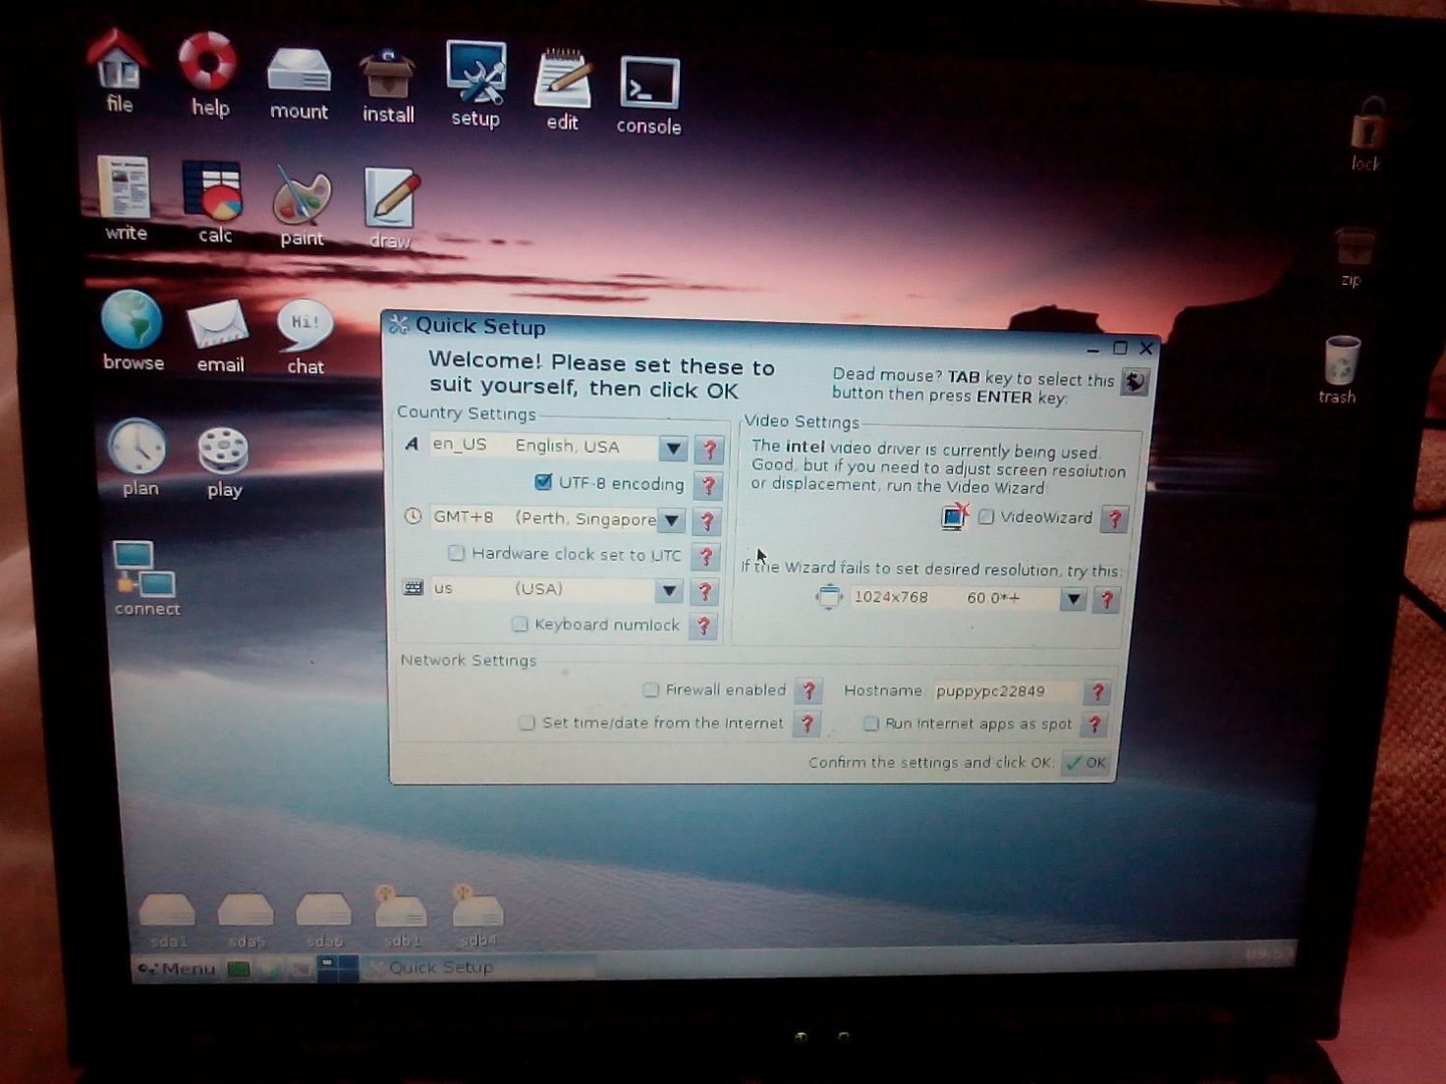Open the sda5 drive icon

[x=246, y=918]
